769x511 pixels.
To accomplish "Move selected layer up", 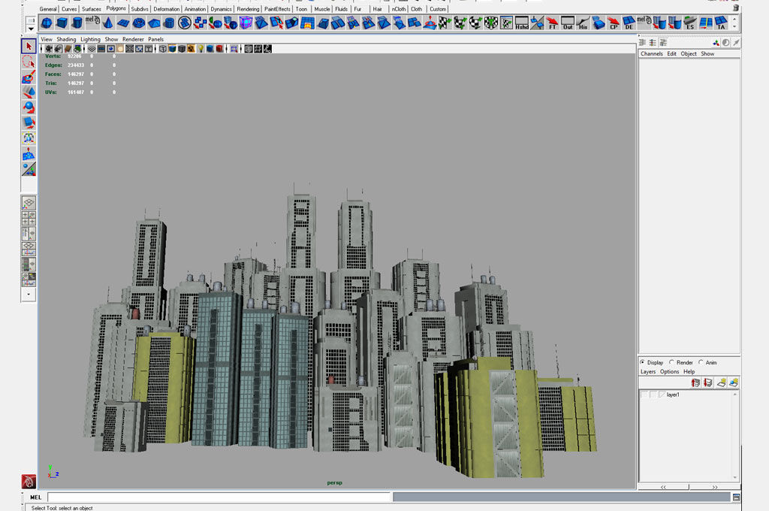I will (x=695, y=382).
